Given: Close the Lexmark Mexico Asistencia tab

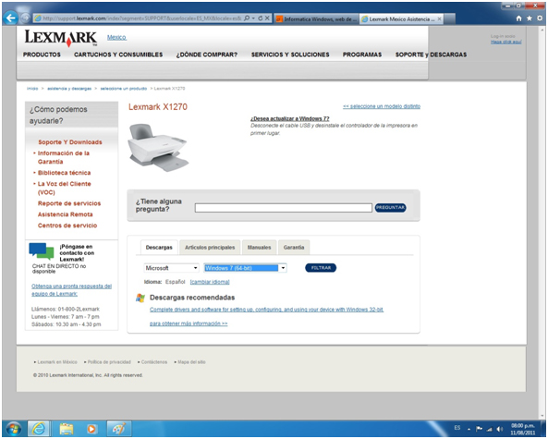Looking at the screenshot, I should (x=439, y=18).
